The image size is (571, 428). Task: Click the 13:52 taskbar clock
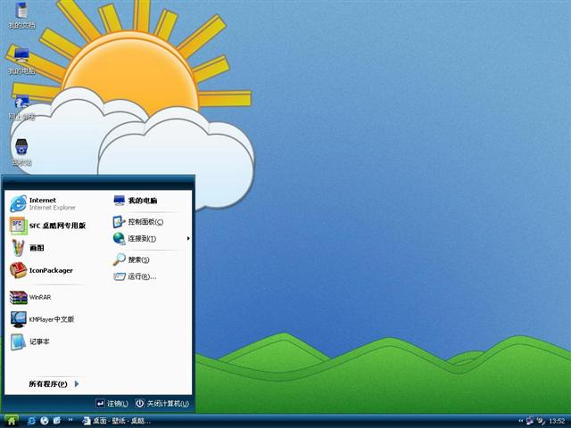(557, 421)
